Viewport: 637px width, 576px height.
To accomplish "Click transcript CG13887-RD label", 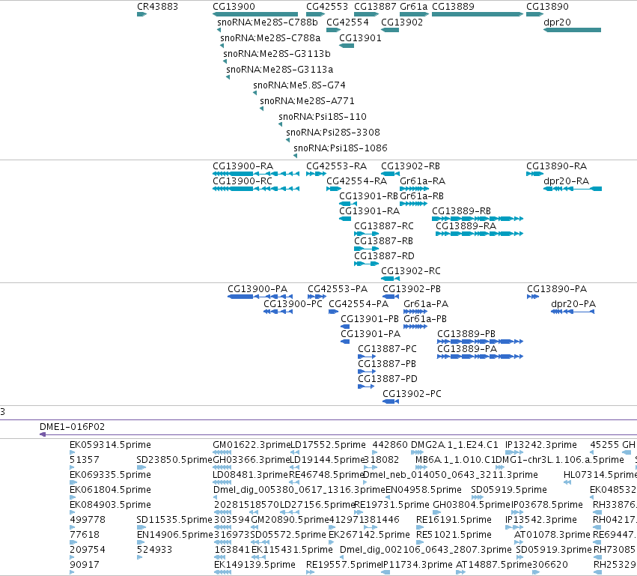I will click(x=384, y=256).
